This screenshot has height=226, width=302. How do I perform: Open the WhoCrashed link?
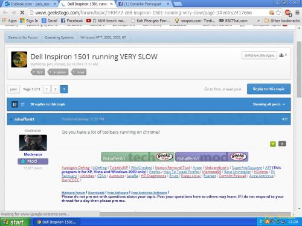click(141, 168)
